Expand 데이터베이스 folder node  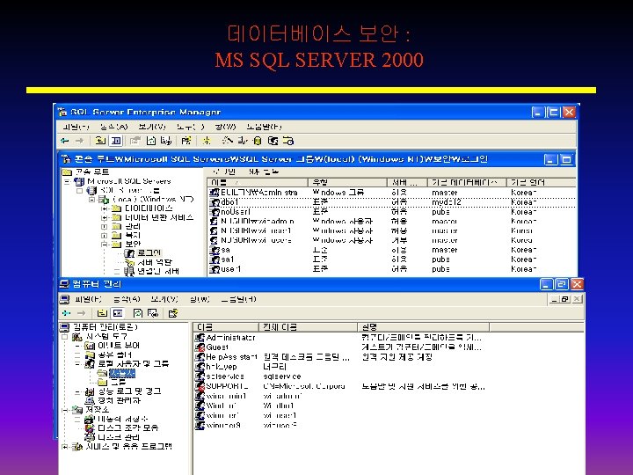click(x=104, y=208)
